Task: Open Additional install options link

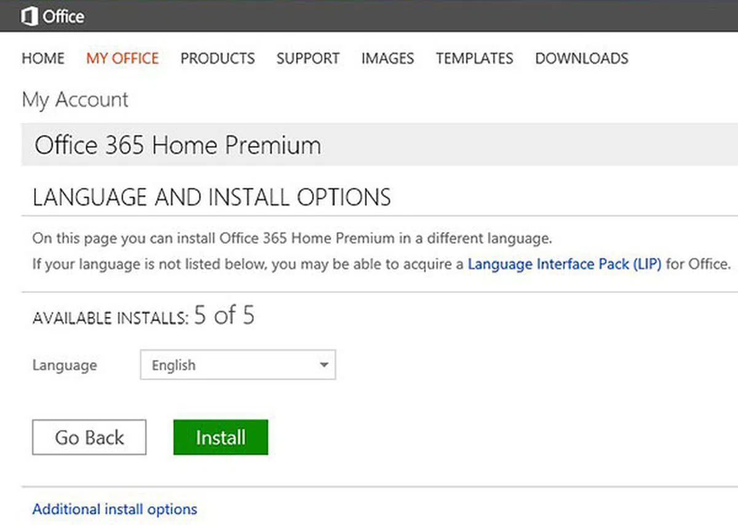Action: 114,509
